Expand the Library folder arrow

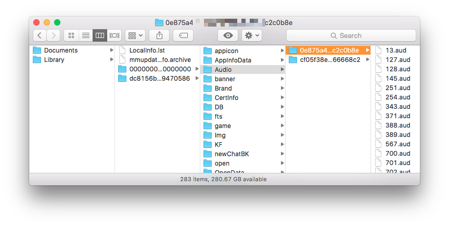(x=111, y=60)
